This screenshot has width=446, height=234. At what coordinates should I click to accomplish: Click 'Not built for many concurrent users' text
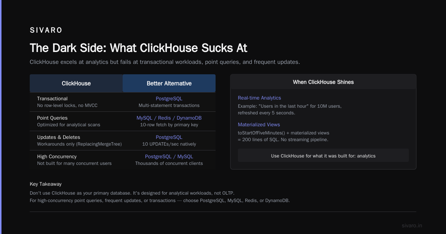coord(74,163)
